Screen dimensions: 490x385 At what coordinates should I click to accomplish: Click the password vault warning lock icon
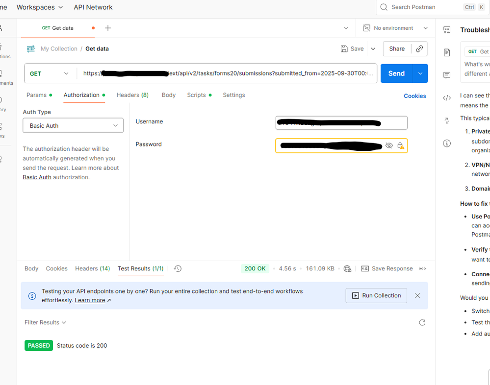[x=401, y=145]
